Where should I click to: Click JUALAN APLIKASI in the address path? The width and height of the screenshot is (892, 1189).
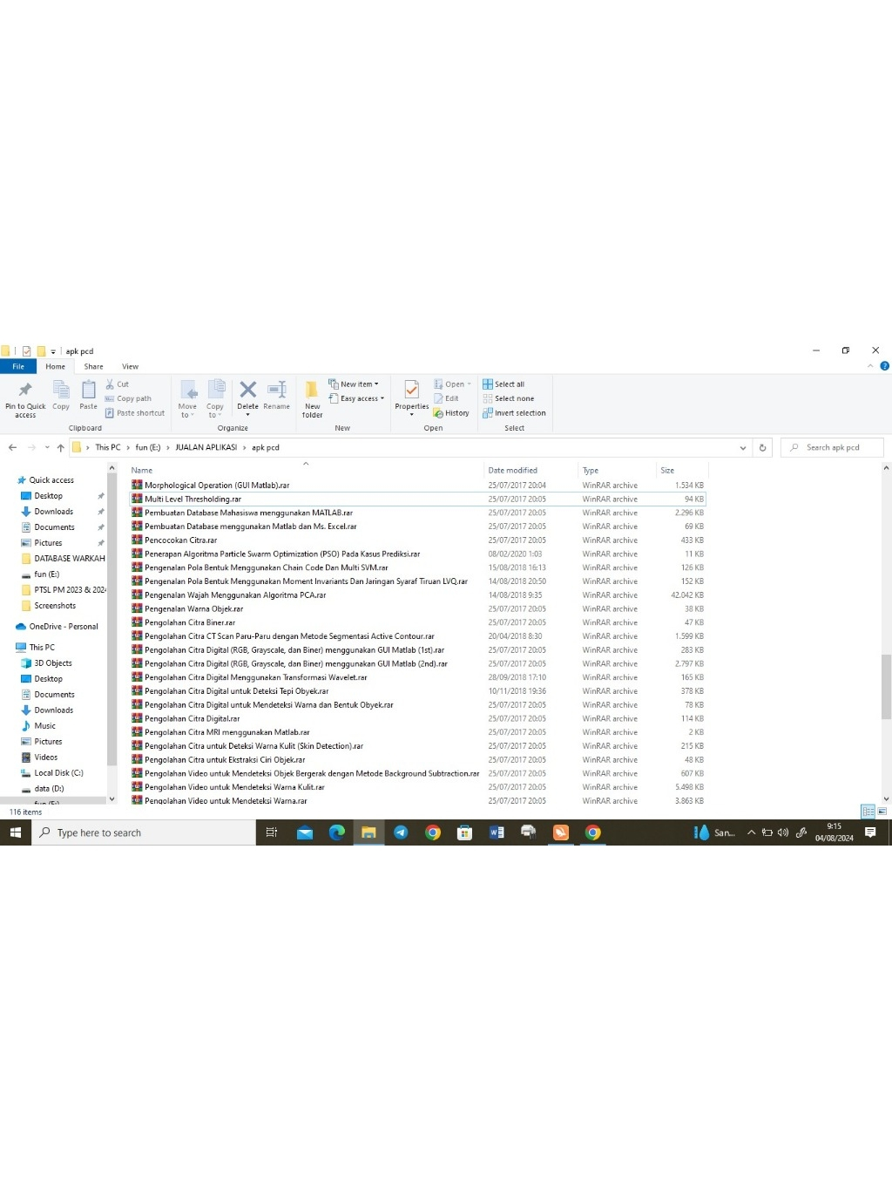(206, 447)
